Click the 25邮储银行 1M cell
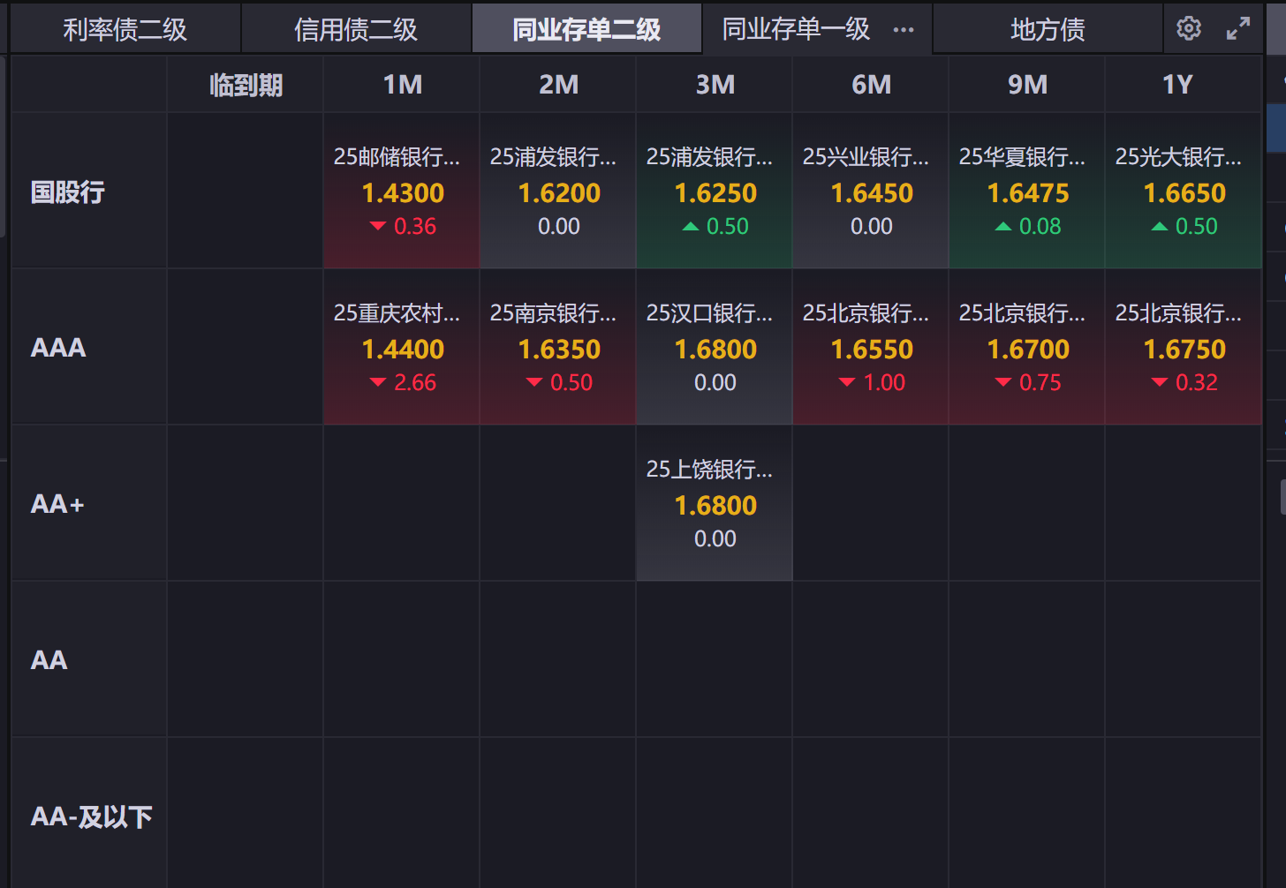Viewport: 1286px width, 888px height. (402, 192)
